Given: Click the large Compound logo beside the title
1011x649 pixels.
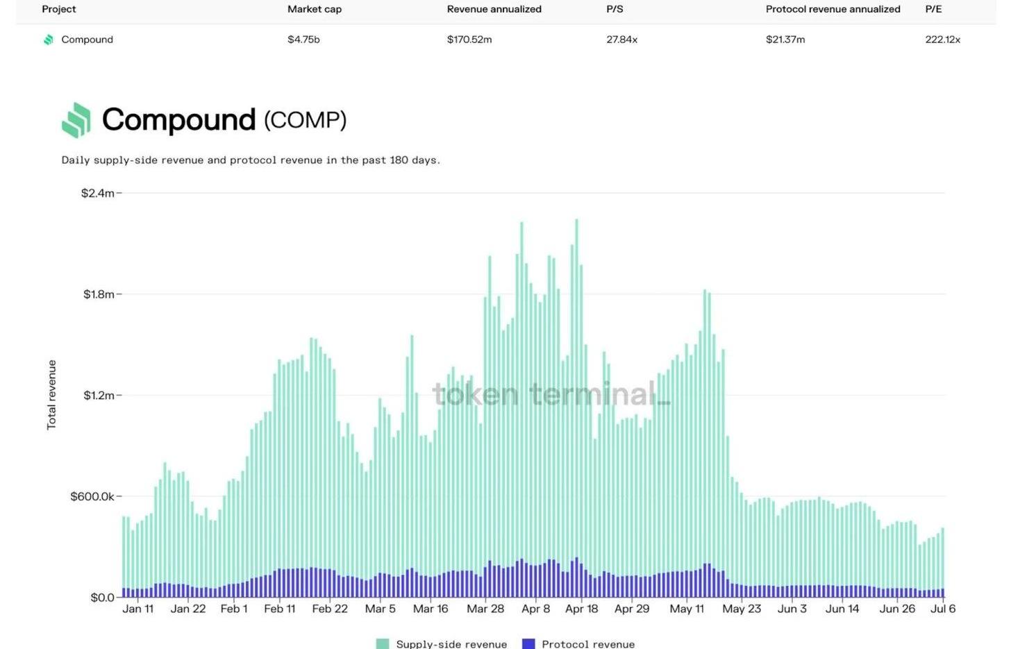Looking at the screenshot, I should [76, 120].
